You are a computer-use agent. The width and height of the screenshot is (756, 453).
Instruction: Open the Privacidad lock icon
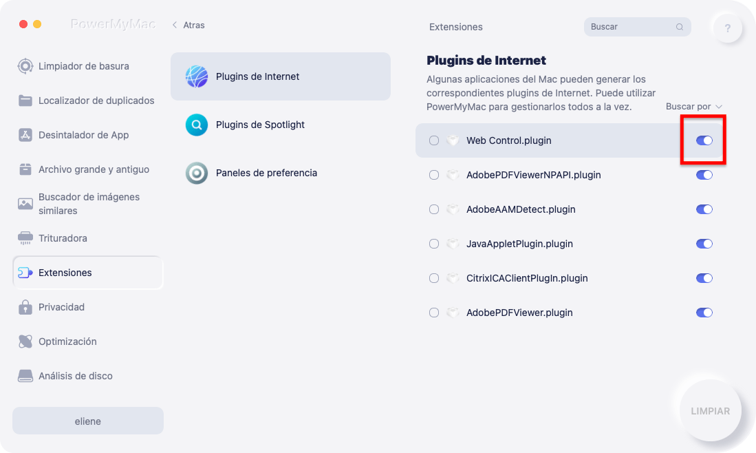[x=25, y=307]
